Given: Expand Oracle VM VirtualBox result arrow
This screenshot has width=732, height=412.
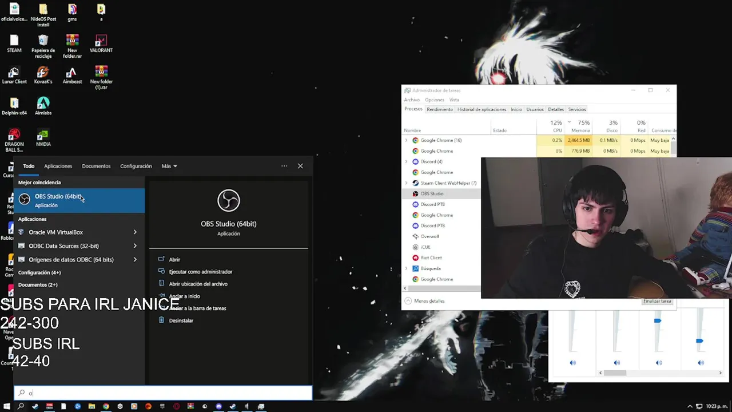Looking at the screenshot, I should pos(135,232).
